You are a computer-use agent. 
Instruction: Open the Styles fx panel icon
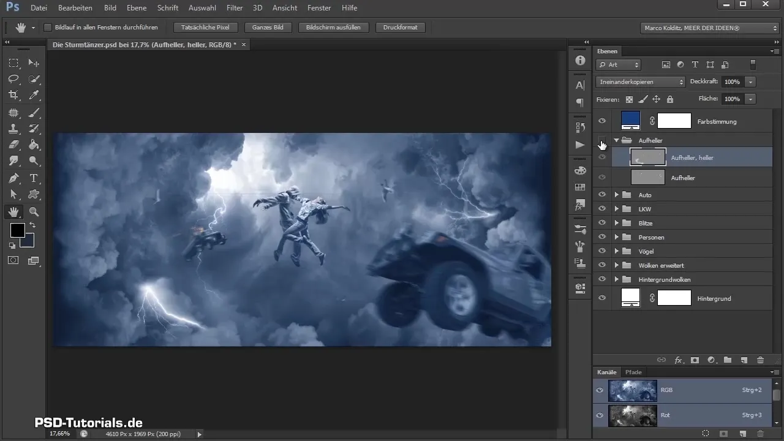pyautogui.click(x=580, y=203)
